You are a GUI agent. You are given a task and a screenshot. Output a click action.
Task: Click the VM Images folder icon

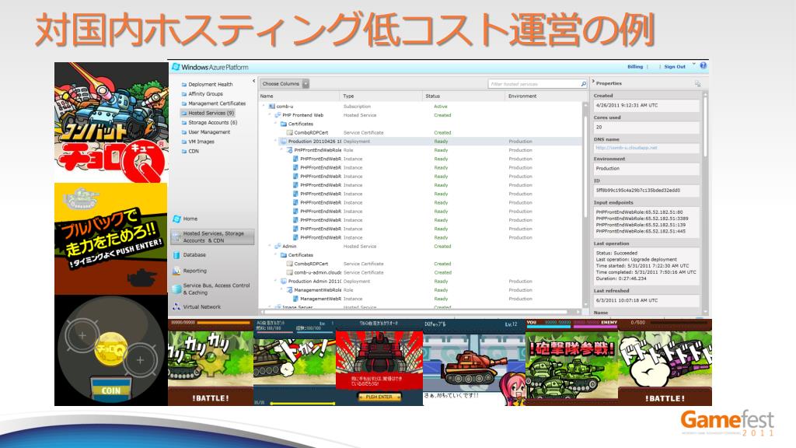(183, 142)
